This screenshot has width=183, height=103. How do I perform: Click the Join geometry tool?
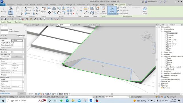27,14
